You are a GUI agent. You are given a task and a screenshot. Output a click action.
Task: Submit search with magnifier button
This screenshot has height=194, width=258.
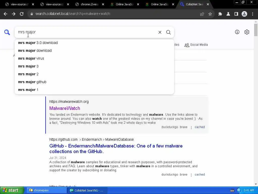coord(168,32)
